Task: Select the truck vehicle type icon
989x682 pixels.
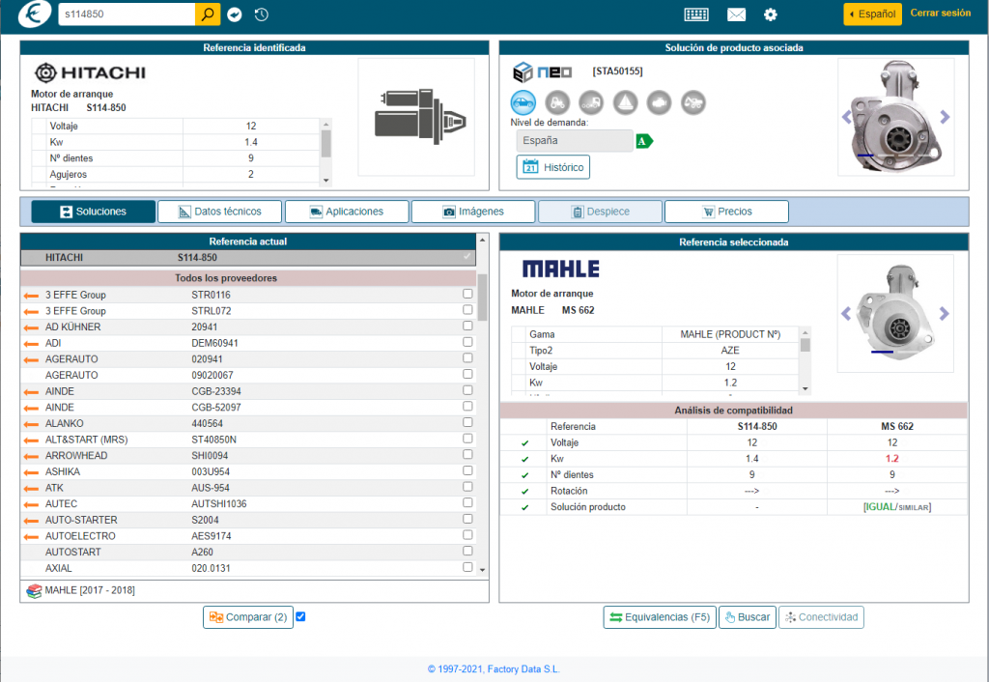Action: pos(591,102)
